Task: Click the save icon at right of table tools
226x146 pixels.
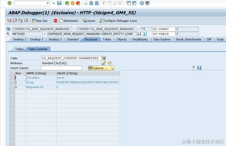Action: [199, 68]
